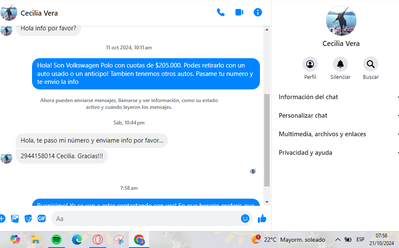Start a voice call with Cecilia Vera
Screen dimensions: 399x248
[x=220, y=12]
